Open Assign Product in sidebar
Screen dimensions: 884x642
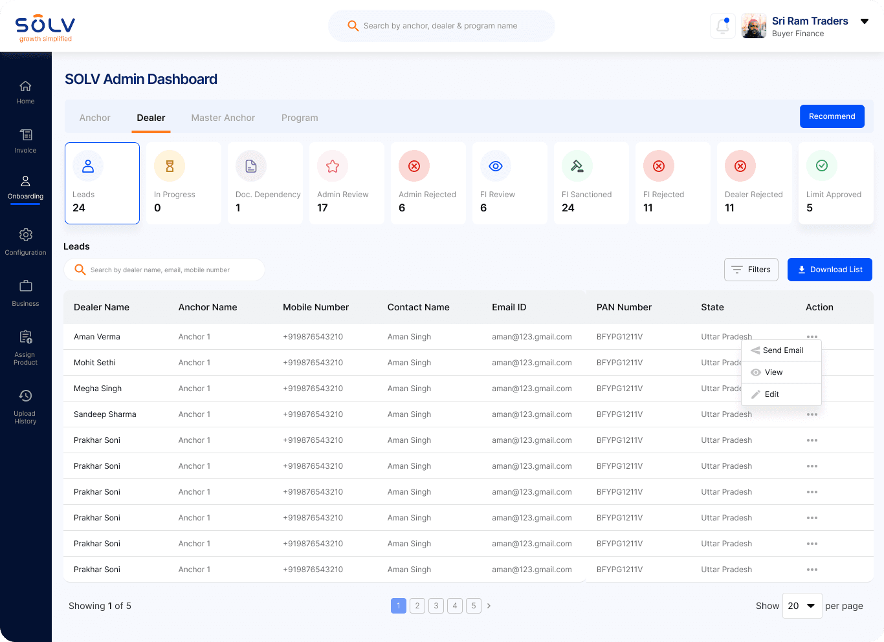[x=25, y=347]
